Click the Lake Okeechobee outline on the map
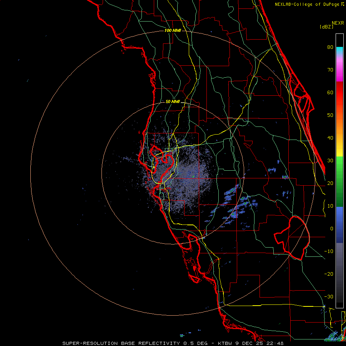The image size is (346, 346). point(292,238)
